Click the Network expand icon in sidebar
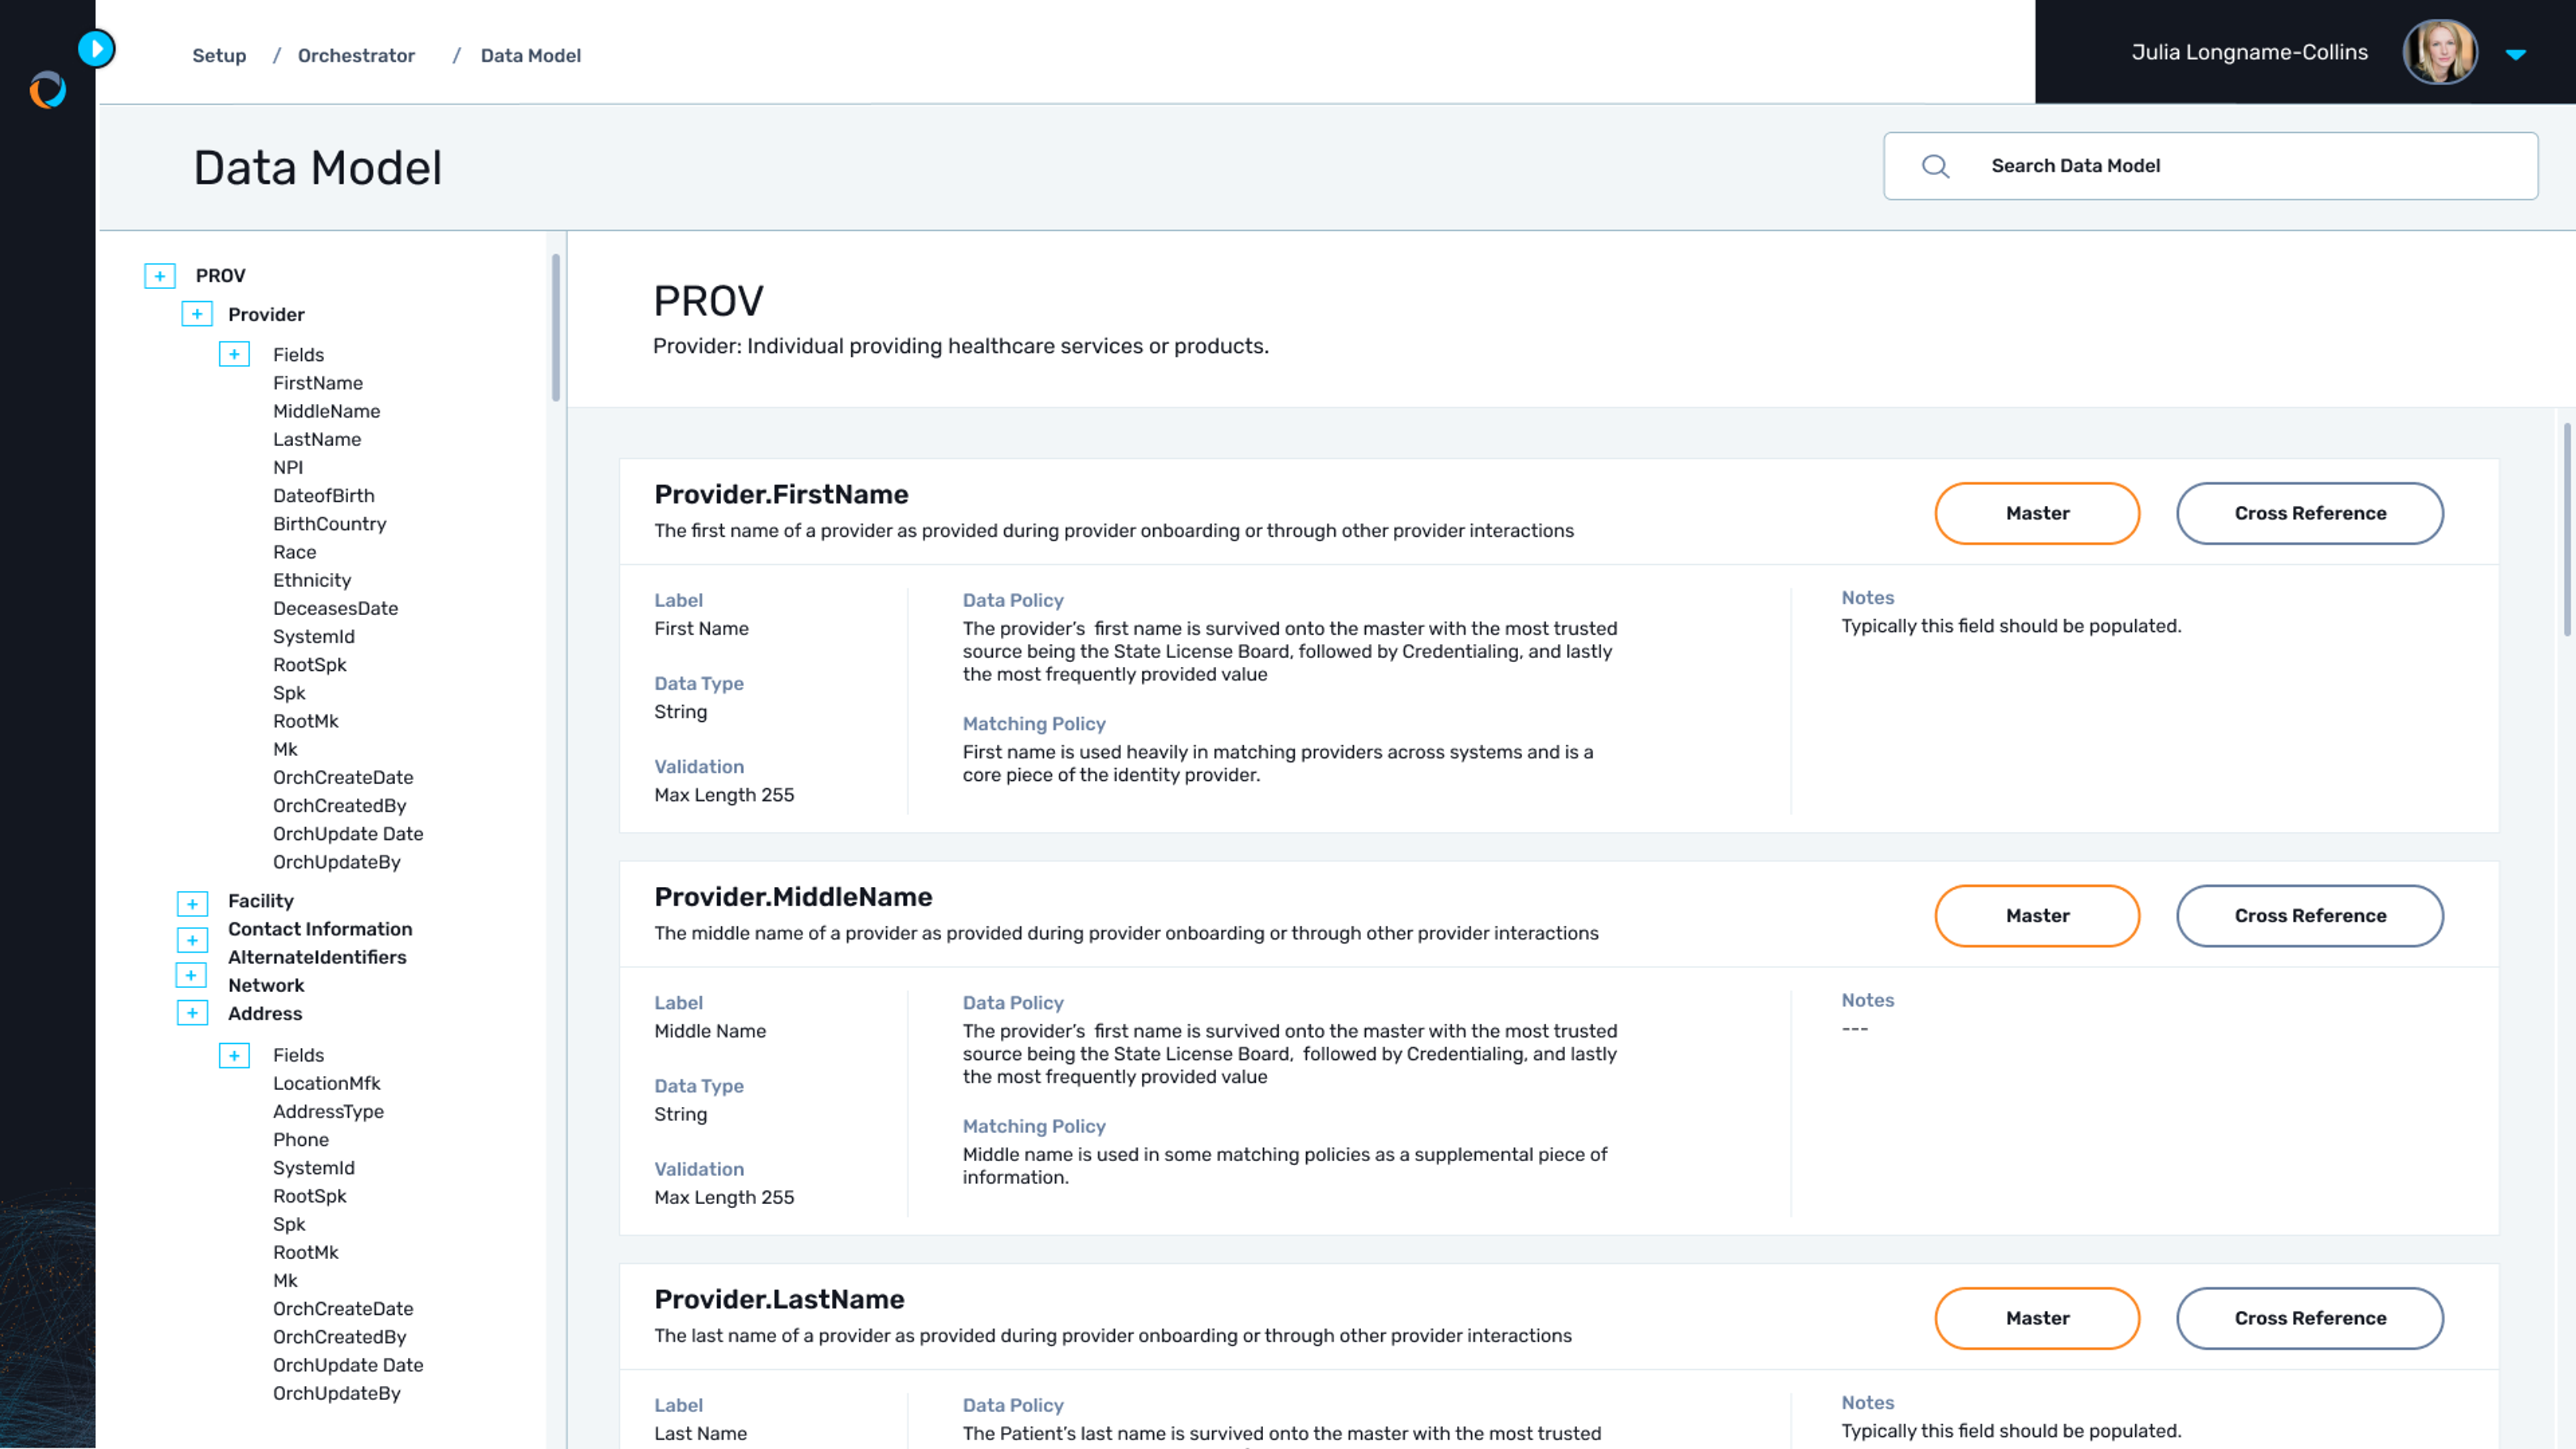This screenshot has height=1449, width=2576. pyautogui.click(x=191, y=983)
